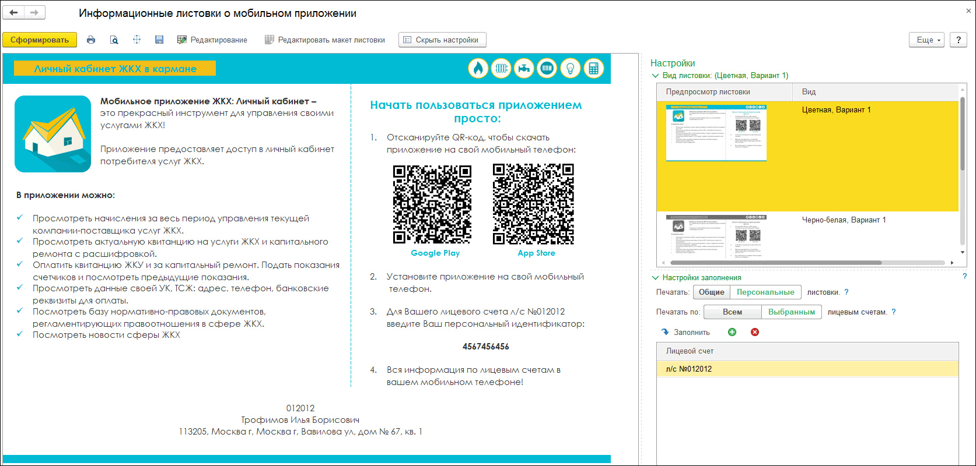The image size is (976, 466).
Task: Click the Предпросмотр листовки column header
Action: click(x=725, y=91)
